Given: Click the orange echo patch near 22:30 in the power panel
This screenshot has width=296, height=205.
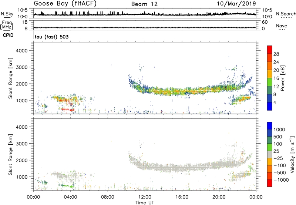Looking at the screenshot, I should coord(243,99).
